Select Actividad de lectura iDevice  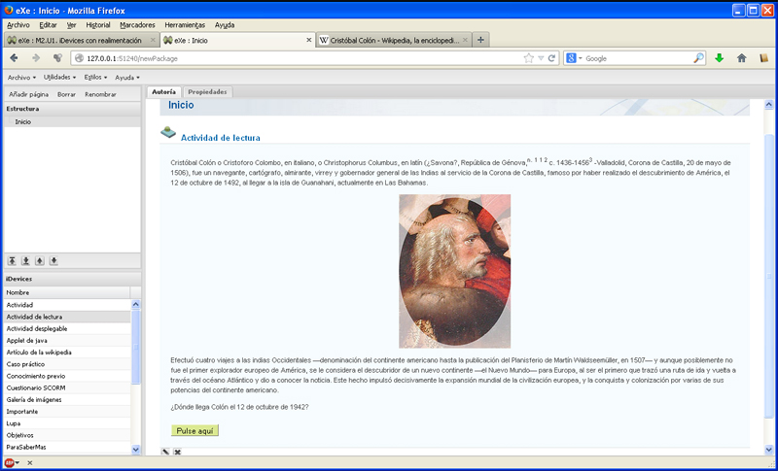point(67,317)
